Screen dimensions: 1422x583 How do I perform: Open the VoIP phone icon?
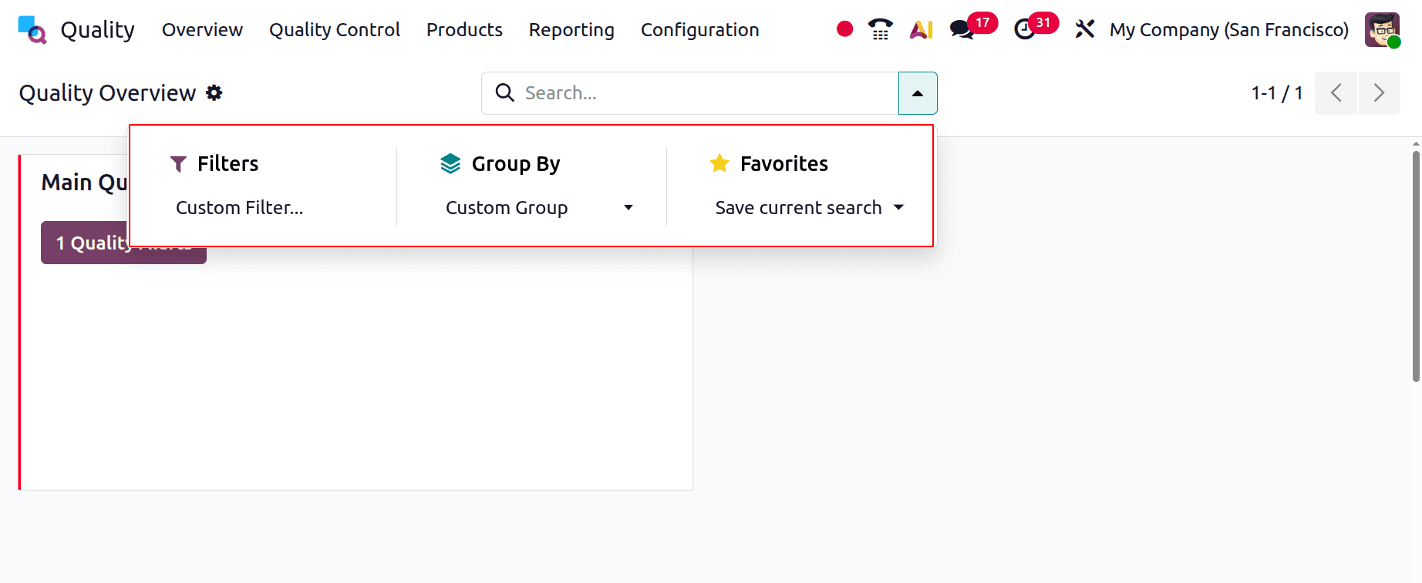click(880, 29)
